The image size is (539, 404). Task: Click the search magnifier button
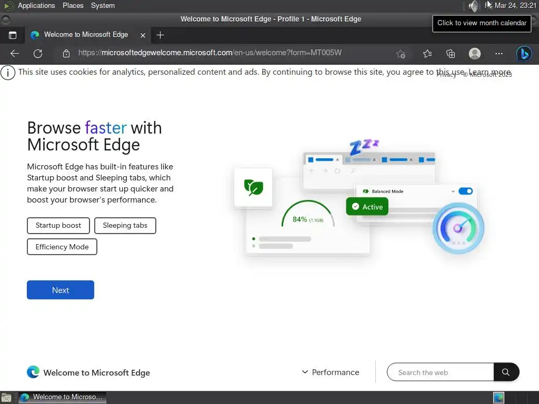click(x=506, y=372)
